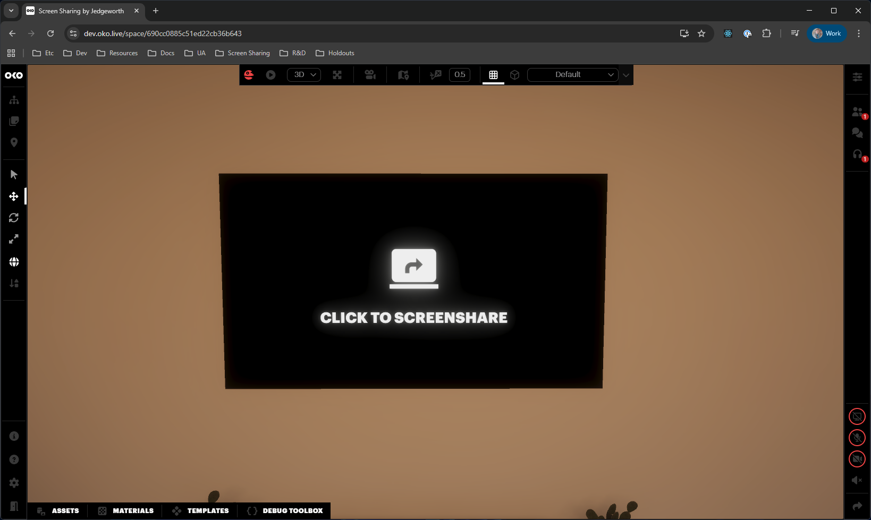The image size is (871, 520).
Task: Open the chat bubbles panel
Action: [857, 133]
